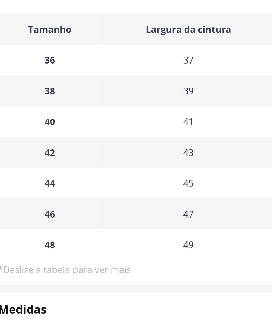Select size 46 row label

coord(50,214)
